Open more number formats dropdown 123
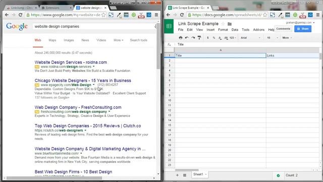The height and width of the screenshot is (182, 323). (x=233, y=38)
